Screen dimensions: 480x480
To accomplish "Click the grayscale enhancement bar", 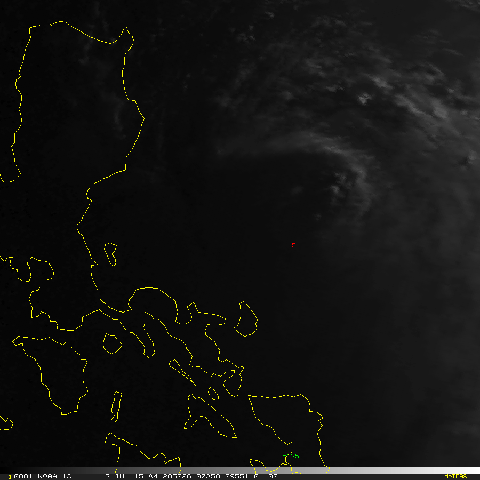I will 240,470.
